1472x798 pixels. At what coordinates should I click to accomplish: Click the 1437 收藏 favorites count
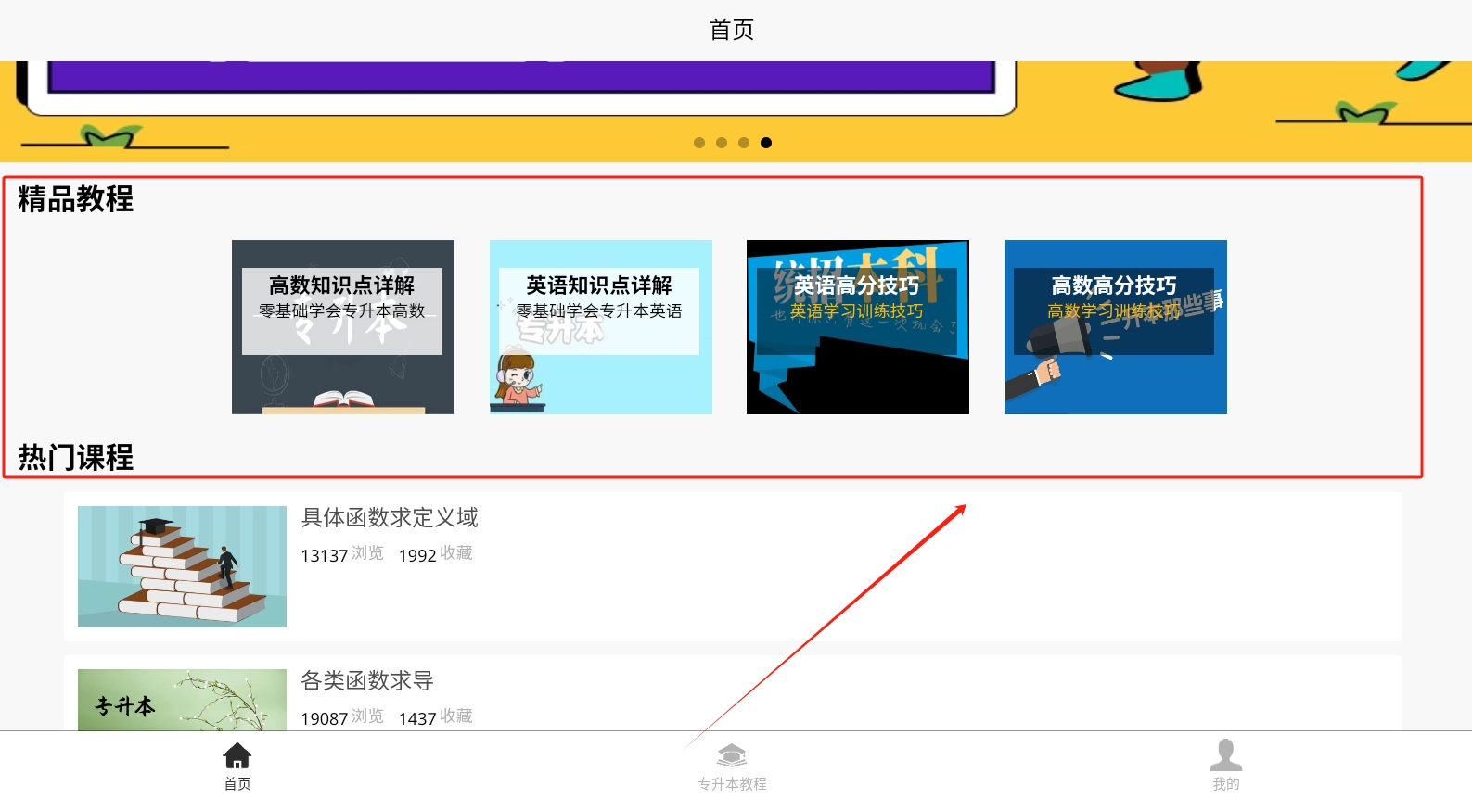pyautogui.click(x=436, y=717)
